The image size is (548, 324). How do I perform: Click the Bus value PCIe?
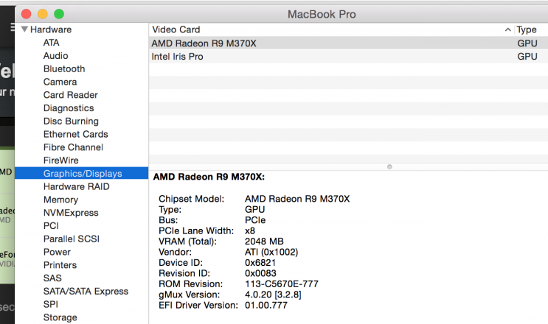coord(255,220)
